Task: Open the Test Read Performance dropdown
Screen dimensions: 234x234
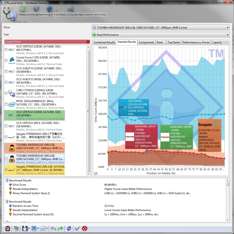Action: [161, 35]
